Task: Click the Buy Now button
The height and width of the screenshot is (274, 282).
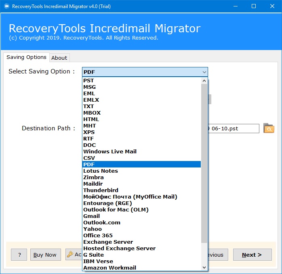Action: tap(46, 255)
